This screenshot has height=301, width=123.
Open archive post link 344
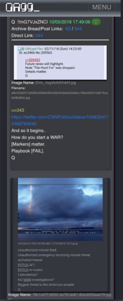78,29
